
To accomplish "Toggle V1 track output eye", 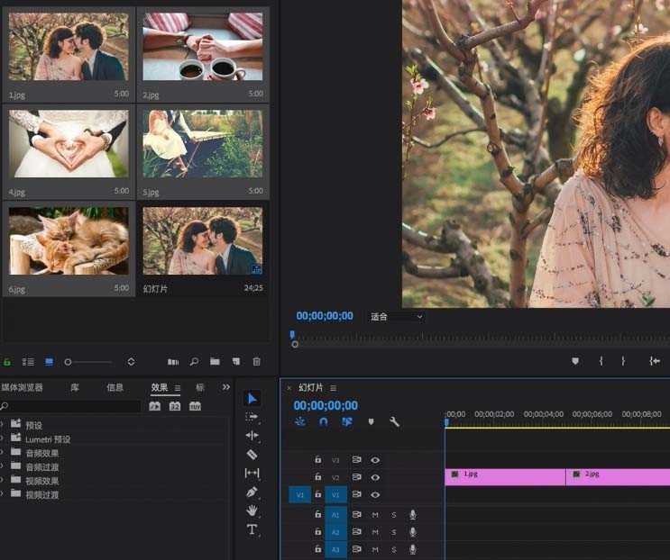I will pos(375,495).
